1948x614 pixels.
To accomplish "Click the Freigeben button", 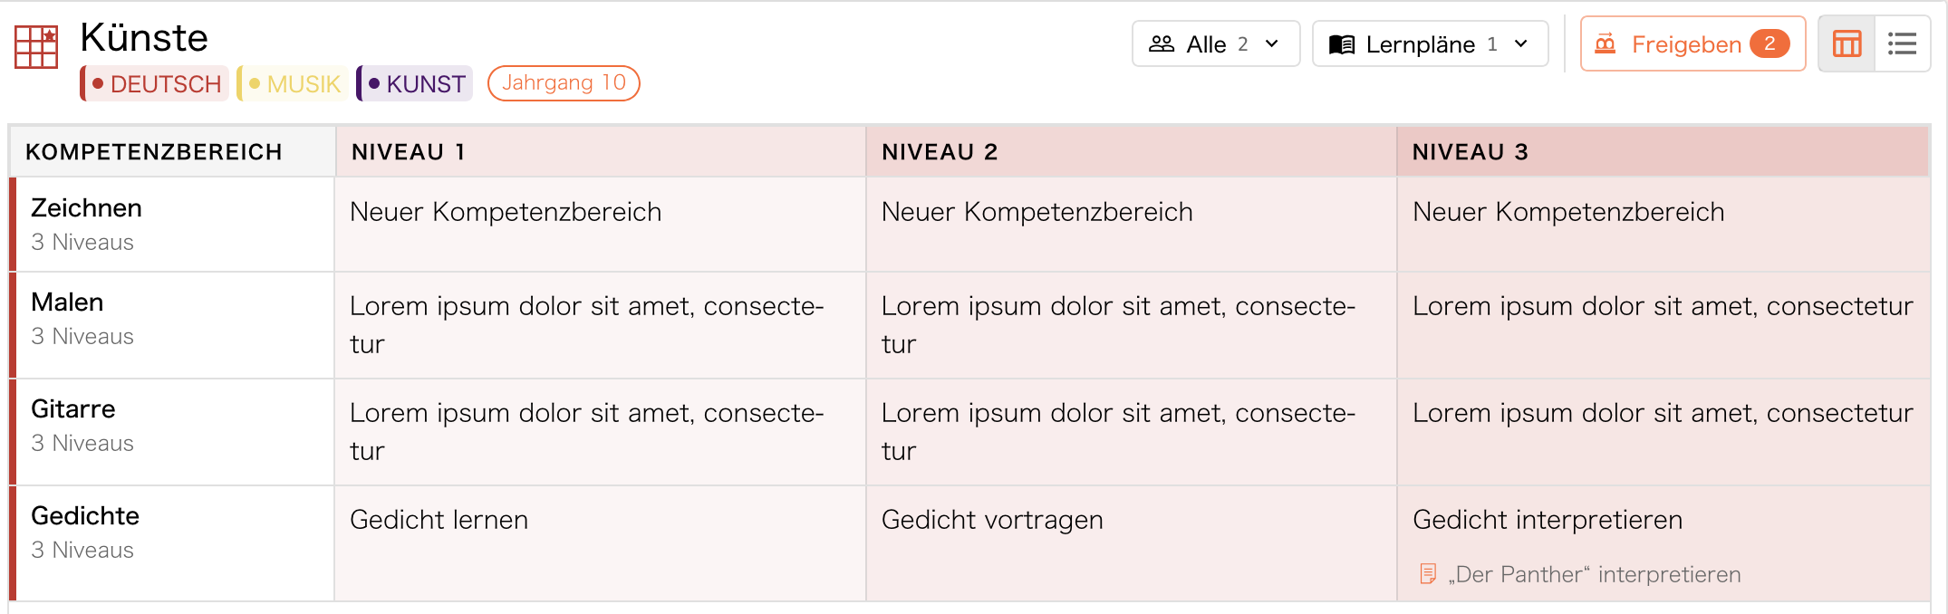I will click(1692, 43).
